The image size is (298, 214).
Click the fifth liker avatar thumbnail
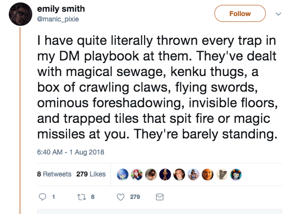click(x=179, y=174)
